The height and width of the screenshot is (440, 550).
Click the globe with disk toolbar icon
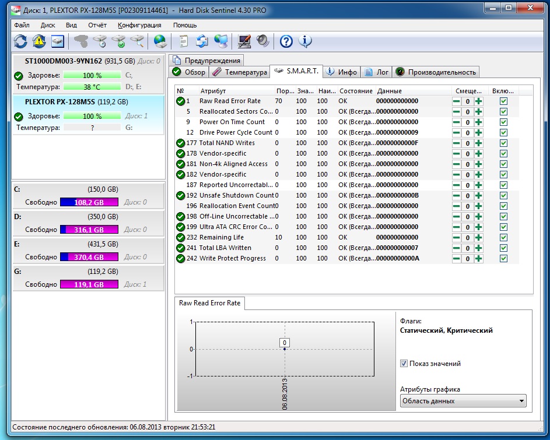point(160,41)
